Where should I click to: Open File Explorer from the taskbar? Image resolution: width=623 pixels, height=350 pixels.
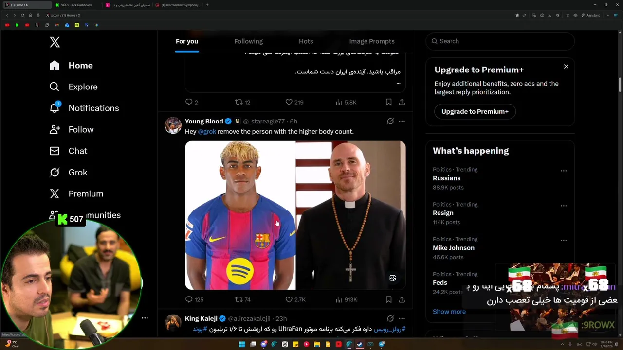pyautogui.click(x=317, y=344)
